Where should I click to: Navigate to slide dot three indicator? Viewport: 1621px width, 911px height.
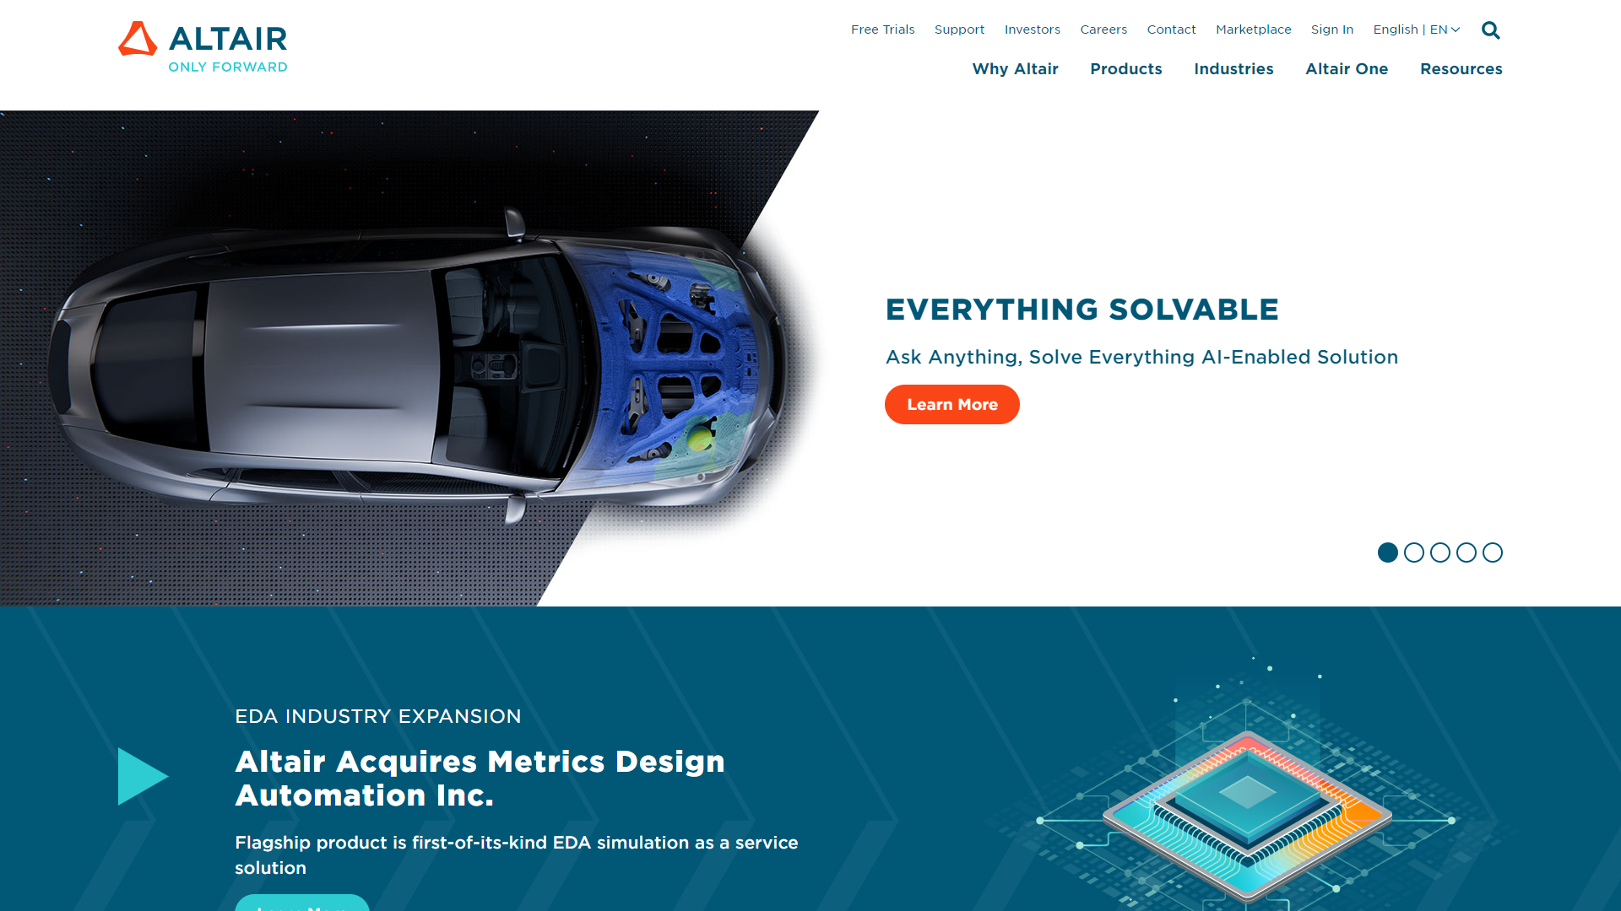pyautogui.click(x=1439, y=553)
